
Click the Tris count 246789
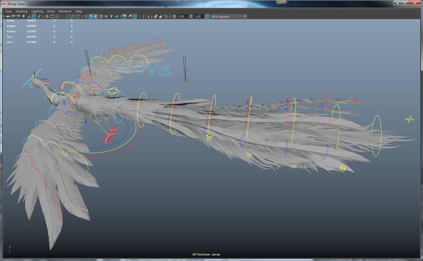[x=31, y=37]
